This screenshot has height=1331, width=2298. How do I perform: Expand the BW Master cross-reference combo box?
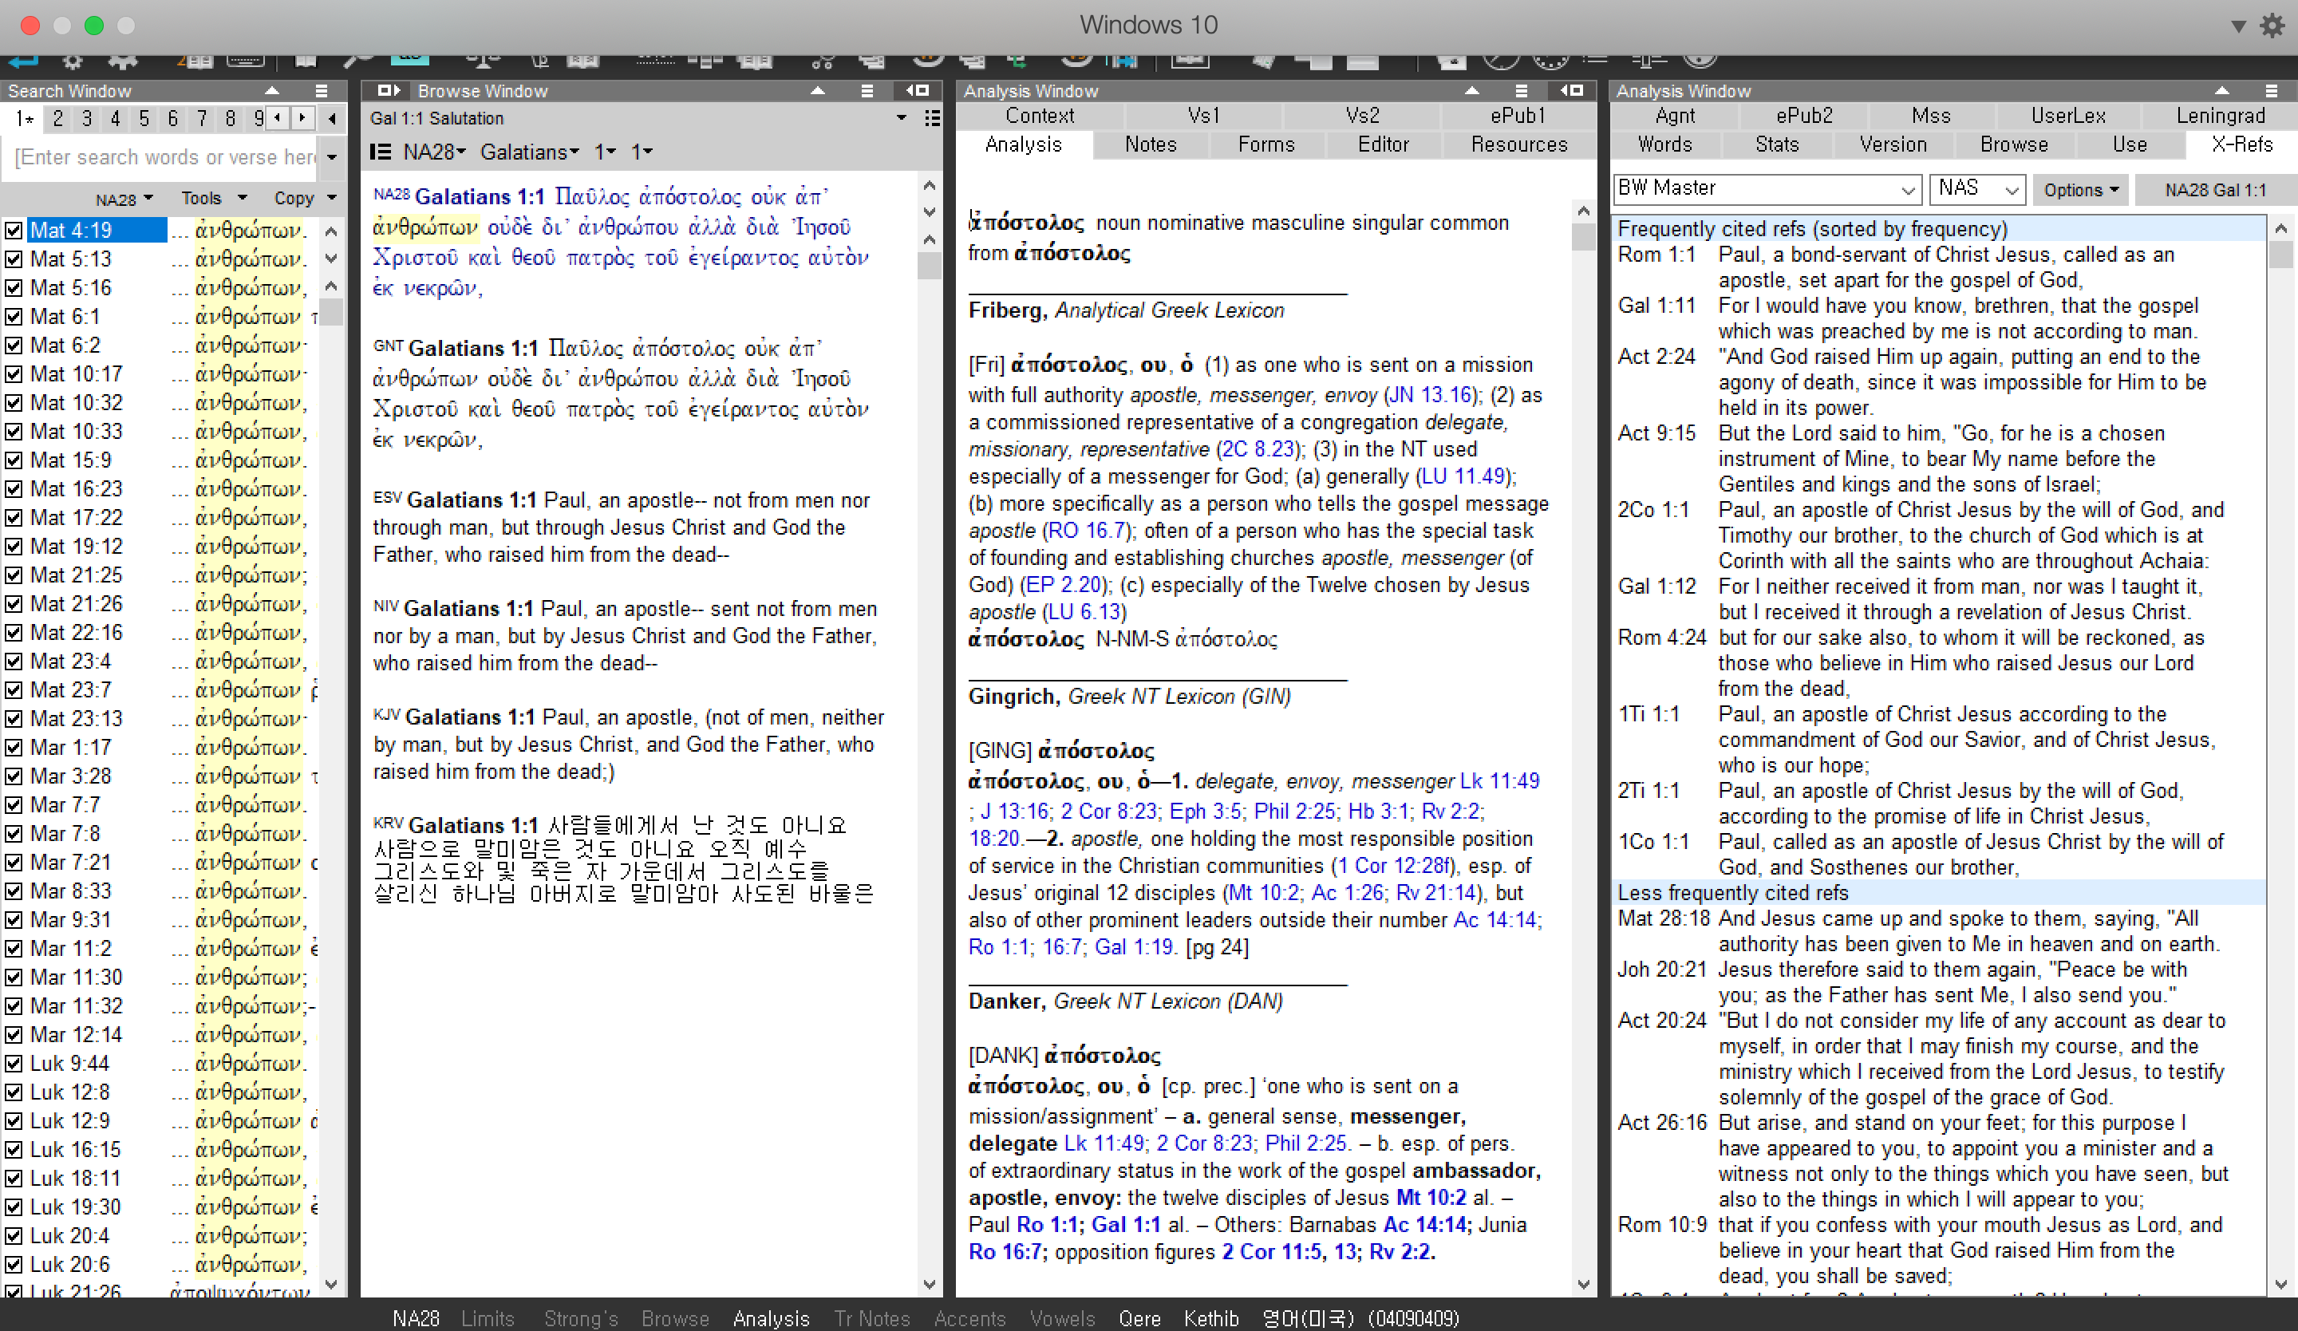coord(1908,190)
